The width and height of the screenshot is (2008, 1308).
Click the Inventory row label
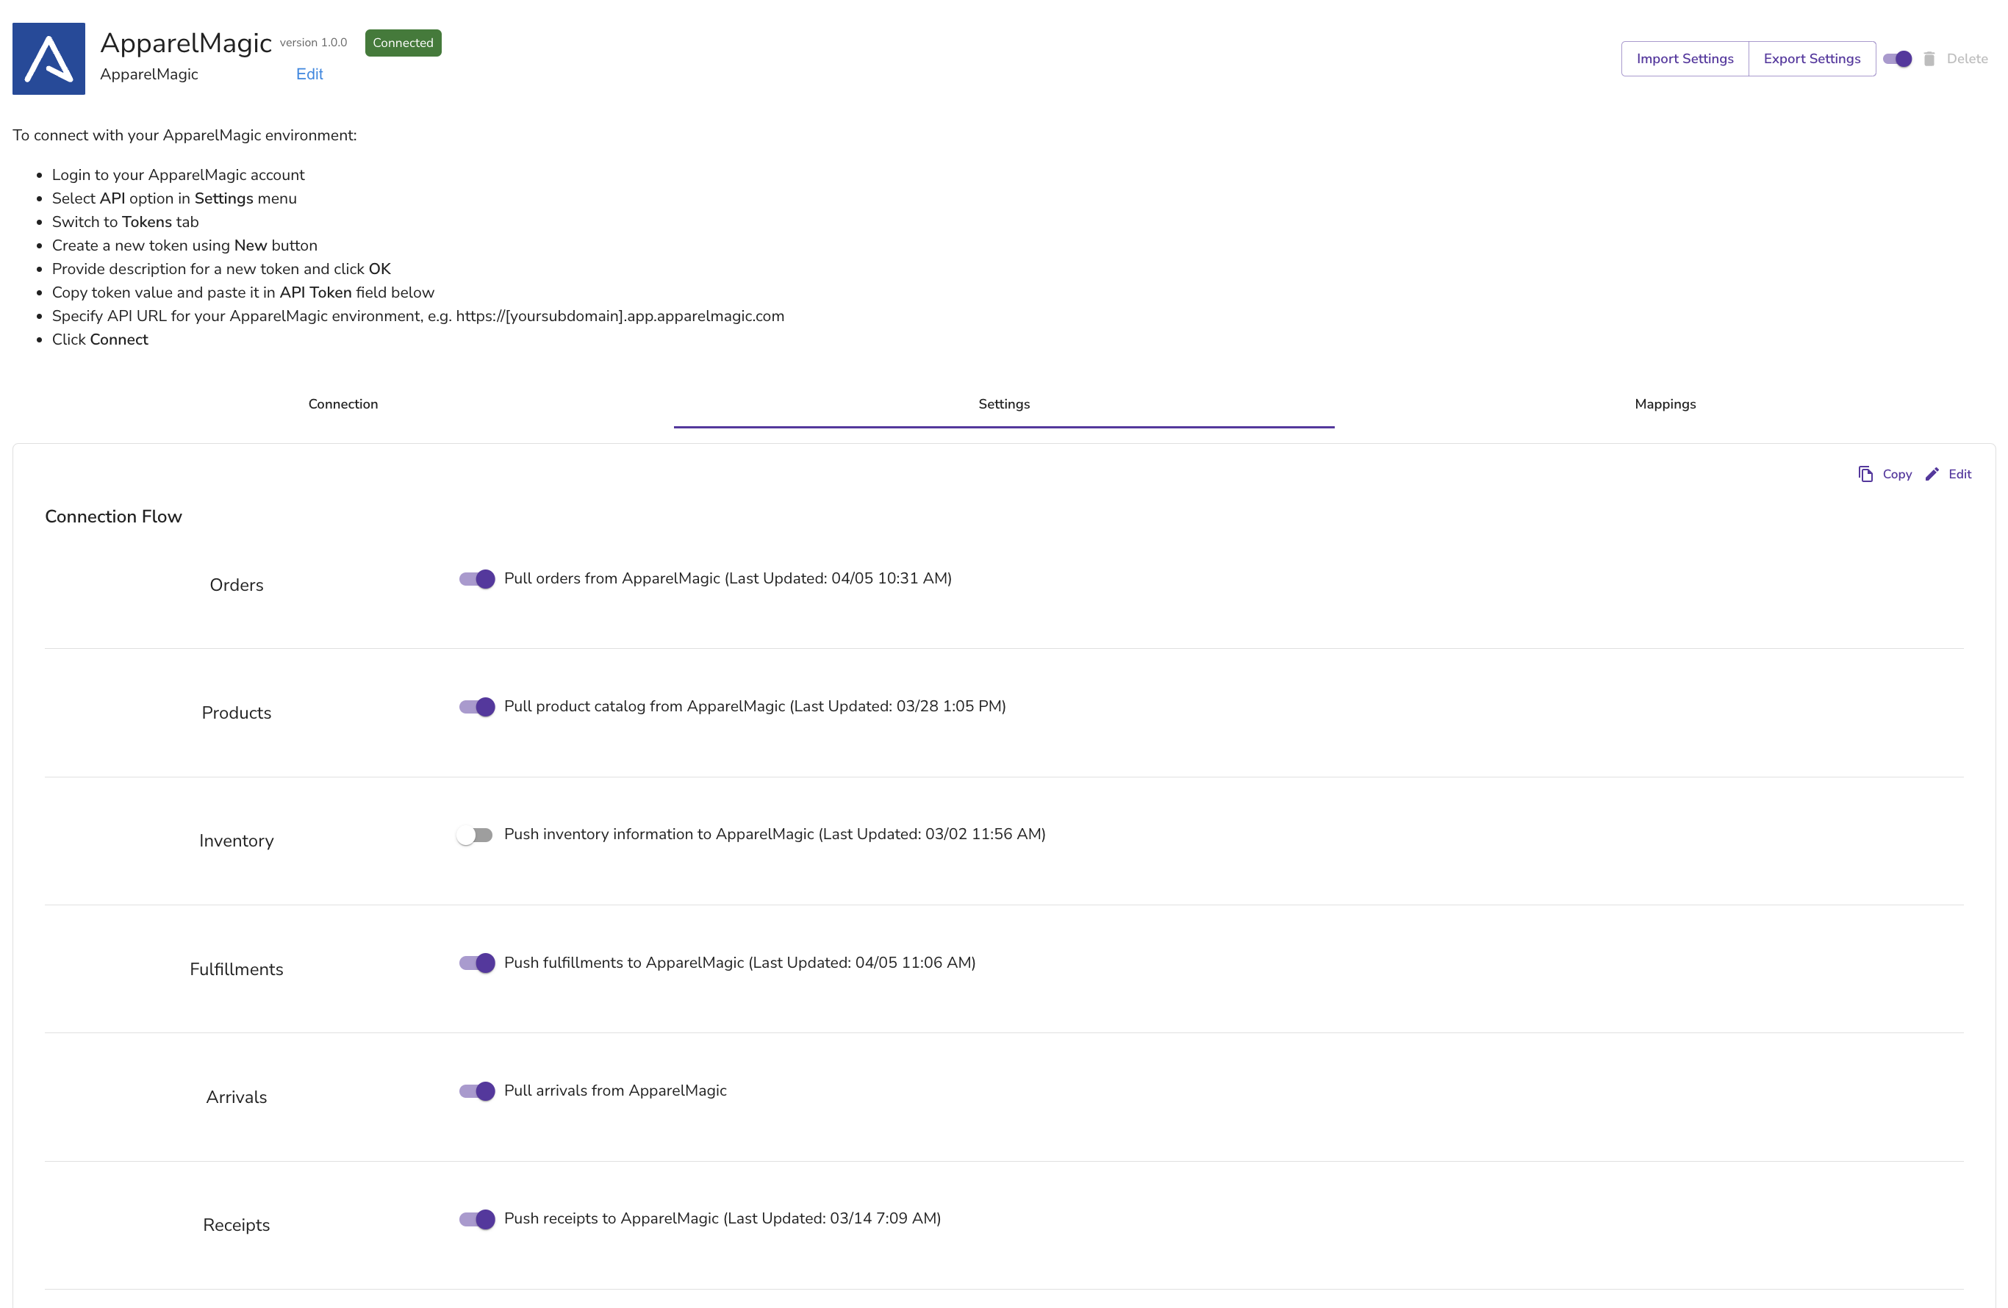236,841
